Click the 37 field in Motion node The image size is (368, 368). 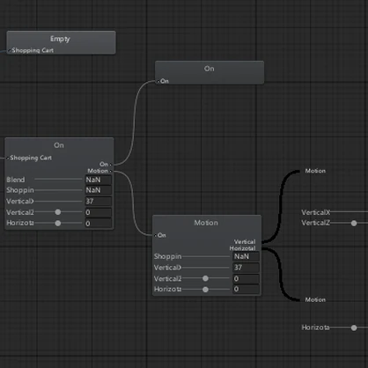tap(246, 268)
